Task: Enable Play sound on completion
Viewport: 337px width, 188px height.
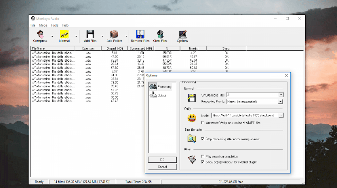Action: pyautogui.click(x=203, y=156)
